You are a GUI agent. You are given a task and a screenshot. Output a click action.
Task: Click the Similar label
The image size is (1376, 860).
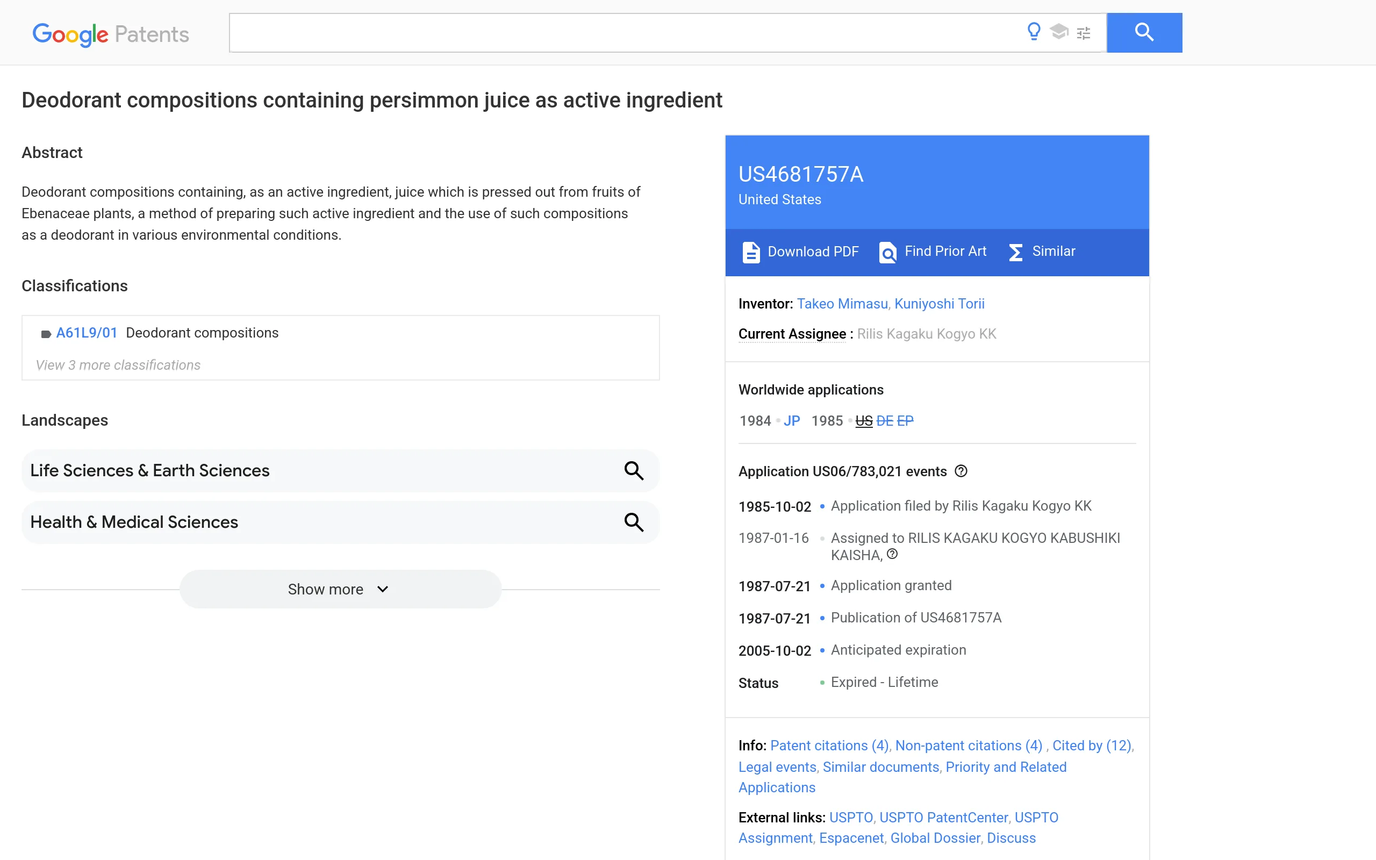point(1053,252)
